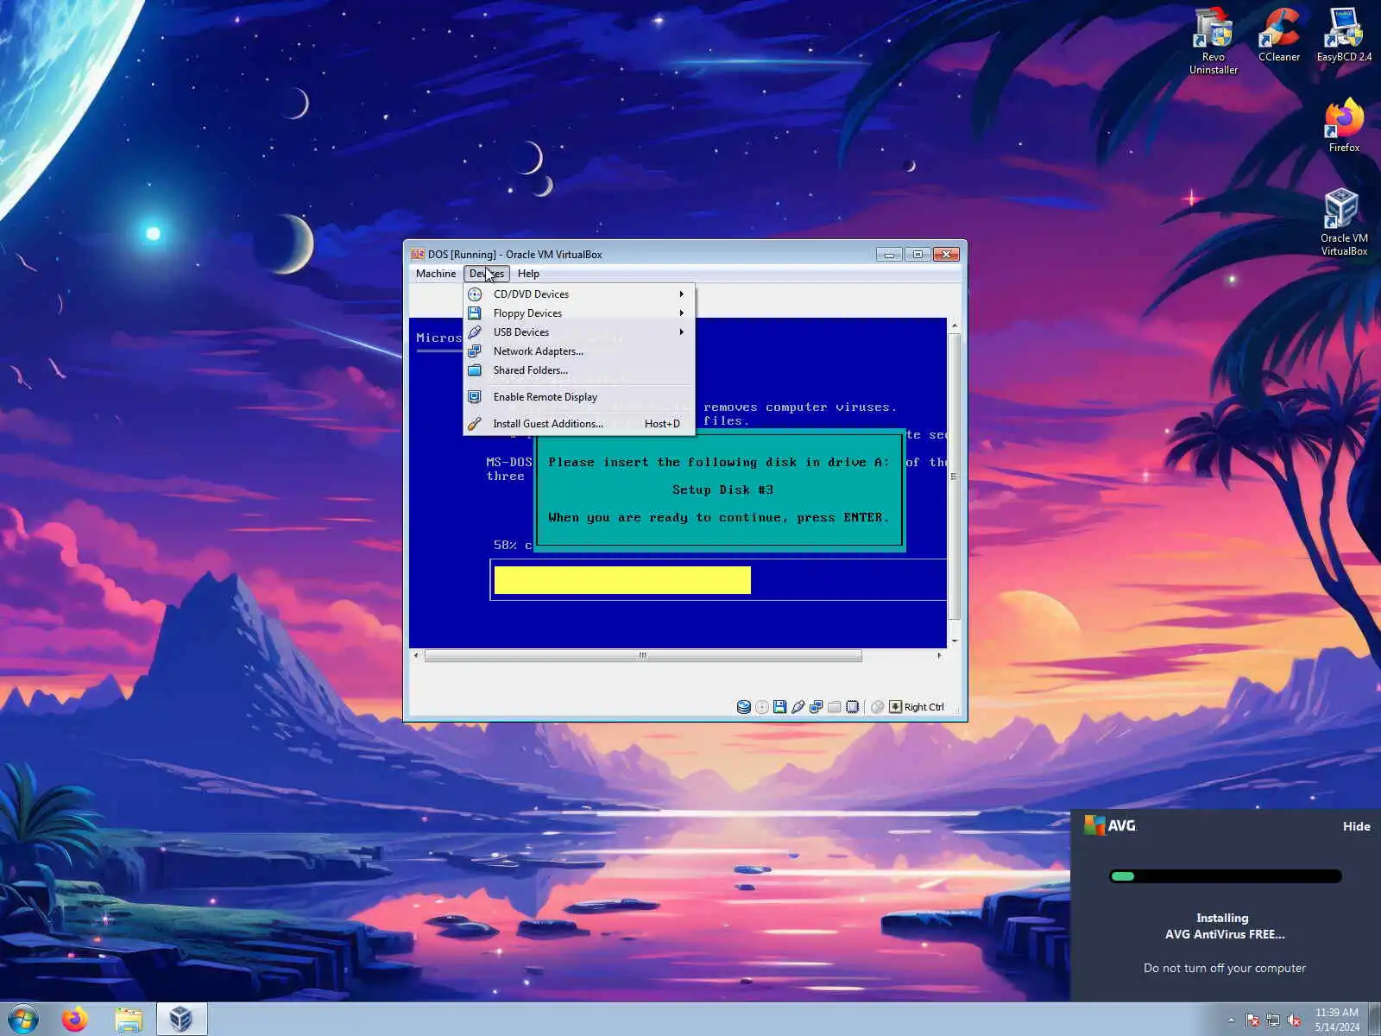
Task: Click the yellow DOS setup progress bar
Action: [x=622, y=580]
